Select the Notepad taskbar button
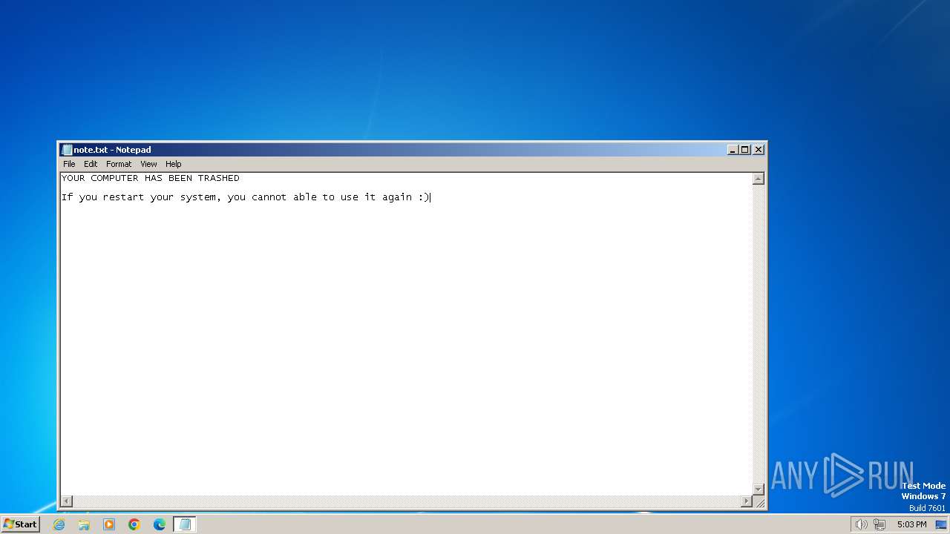The height and width of the screenshot is (534, 950). 185,524
